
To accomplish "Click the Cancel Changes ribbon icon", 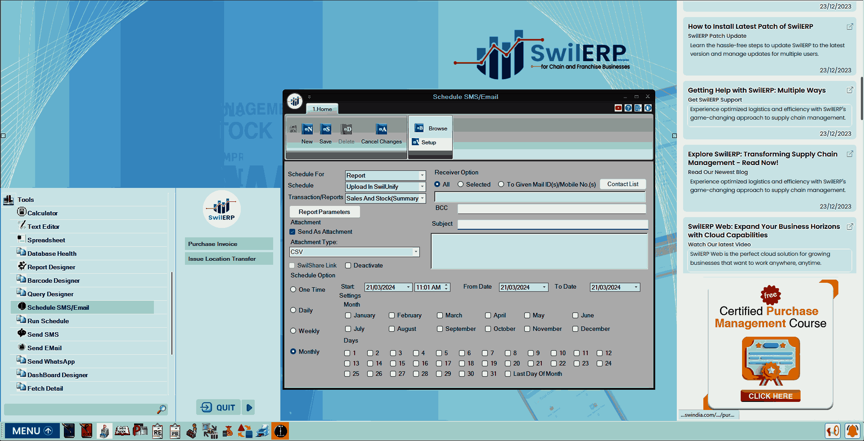I will click(382, 129).
